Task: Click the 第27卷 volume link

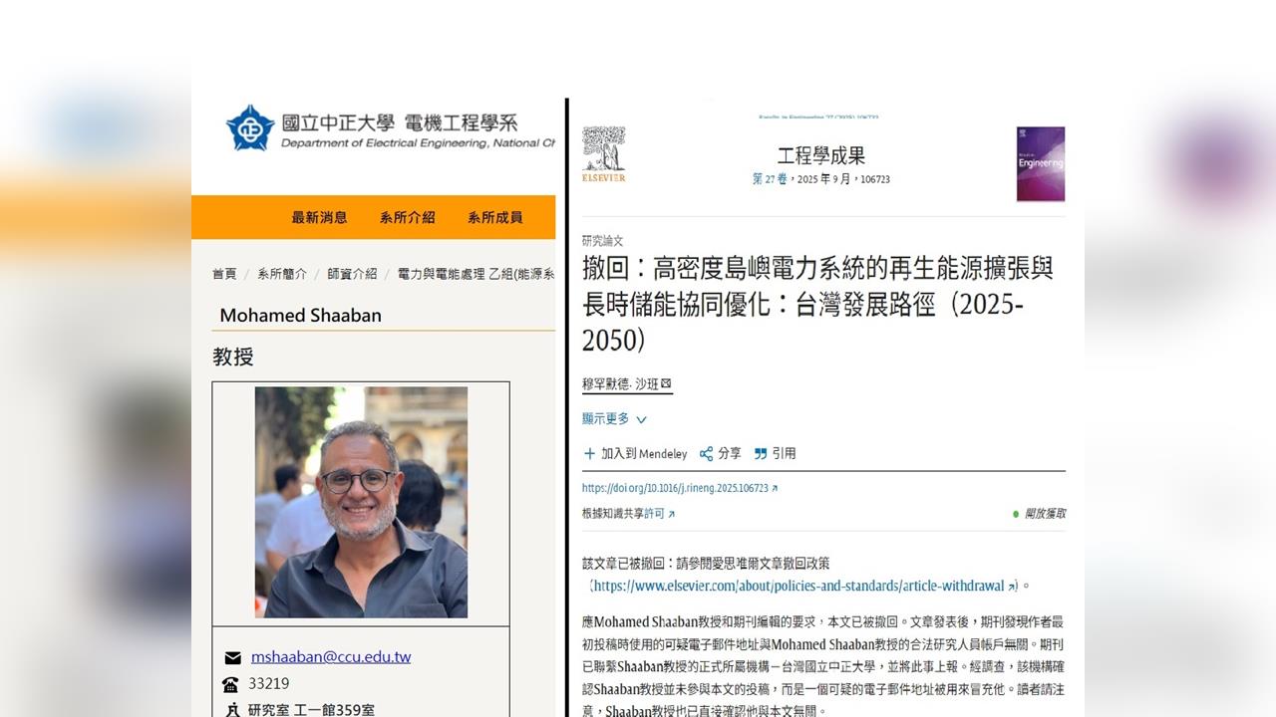Action: (x=769, y=179)
